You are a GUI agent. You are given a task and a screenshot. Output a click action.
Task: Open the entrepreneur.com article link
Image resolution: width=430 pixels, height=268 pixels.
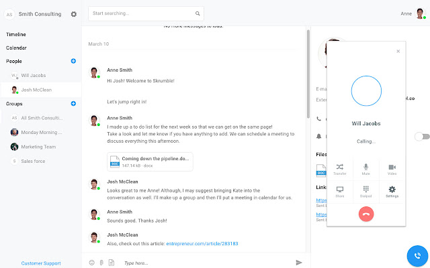202,243
